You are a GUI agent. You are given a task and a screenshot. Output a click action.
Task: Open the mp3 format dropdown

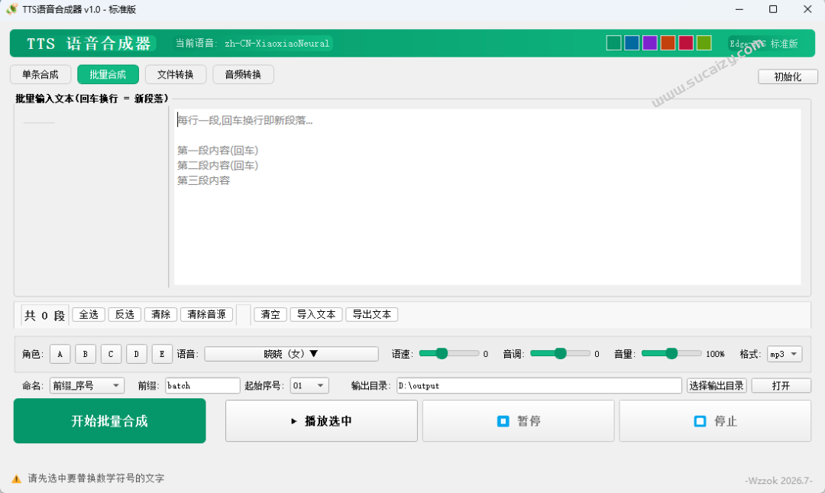click(x=785, y=354)
